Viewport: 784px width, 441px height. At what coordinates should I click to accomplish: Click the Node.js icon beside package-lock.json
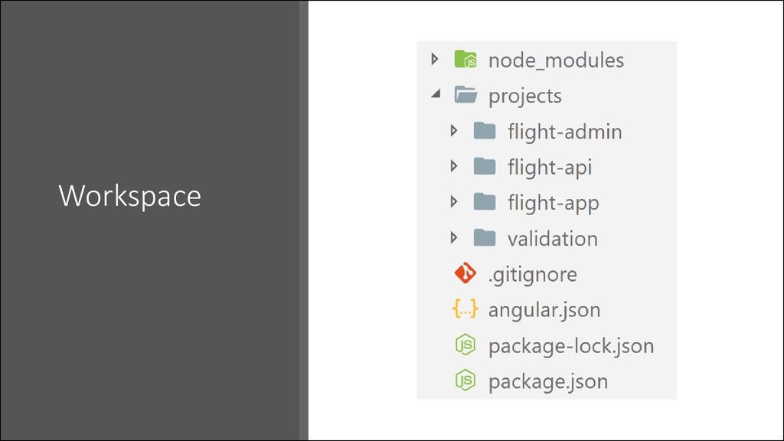465,345
